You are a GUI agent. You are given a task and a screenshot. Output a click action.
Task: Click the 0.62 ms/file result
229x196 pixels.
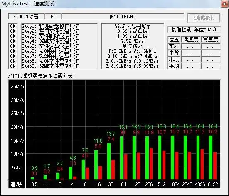[132, 31]
